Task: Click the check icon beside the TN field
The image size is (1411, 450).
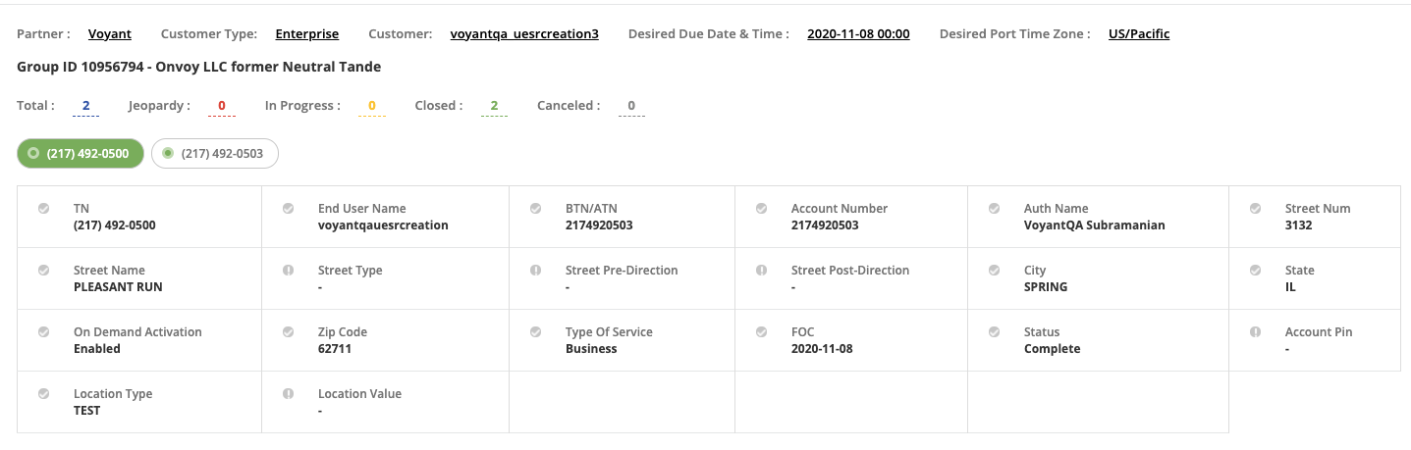Action: [x=44, y=209]
